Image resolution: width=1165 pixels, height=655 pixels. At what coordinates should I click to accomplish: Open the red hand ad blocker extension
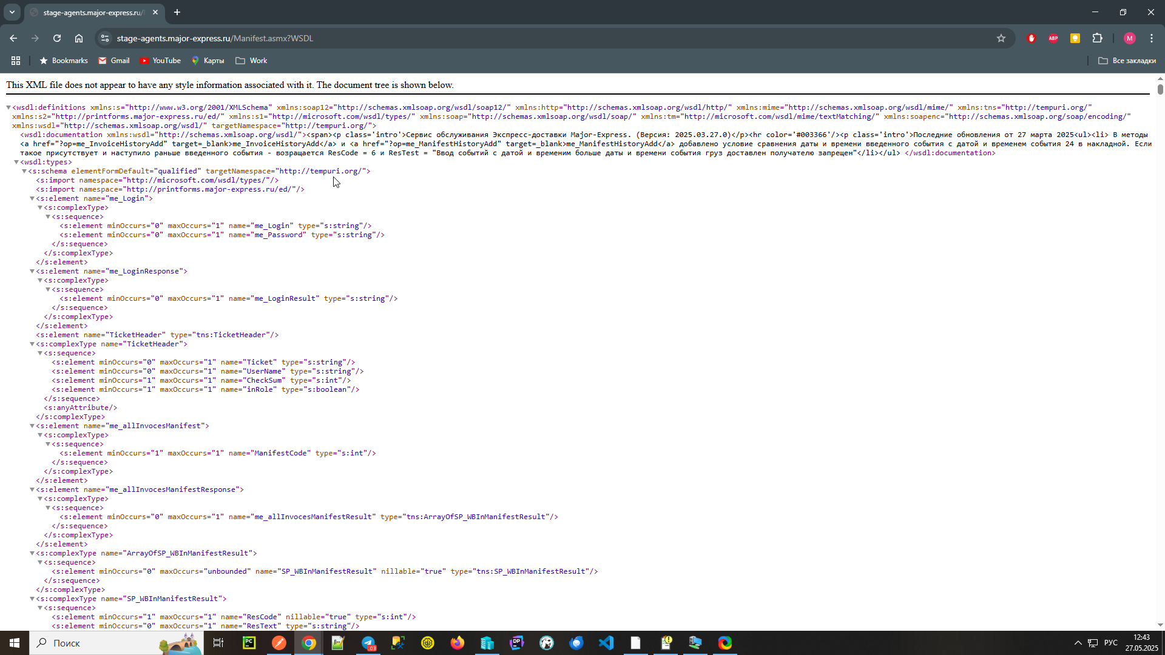coord(1032,38)
